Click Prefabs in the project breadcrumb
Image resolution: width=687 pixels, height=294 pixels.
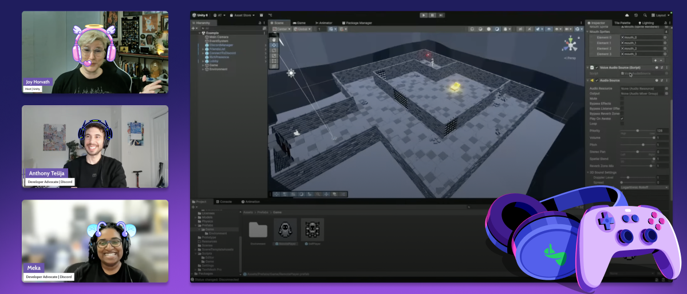(x=263, y=212)
